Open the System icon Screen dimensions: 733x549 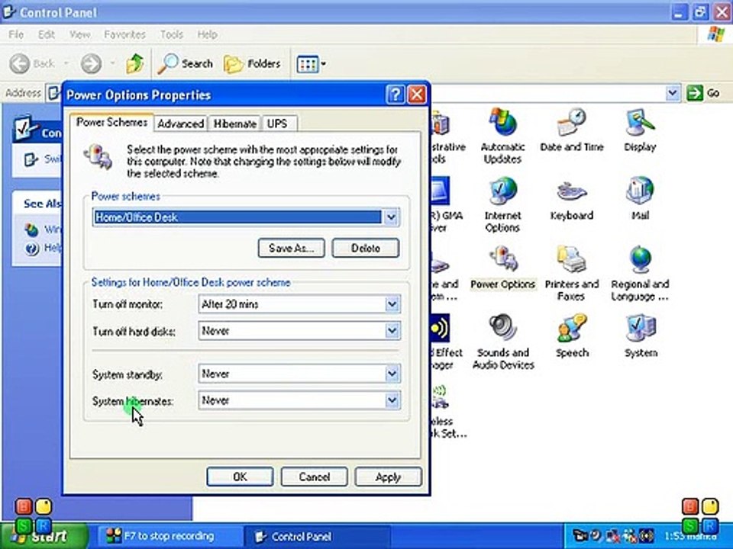tap(641, 336)
